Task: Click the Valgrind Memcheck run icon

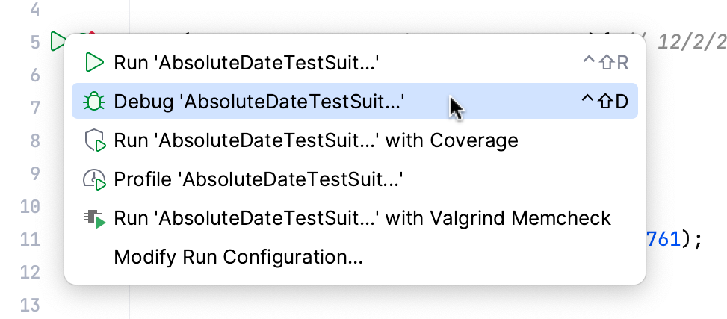Action: tap(94, 218)
